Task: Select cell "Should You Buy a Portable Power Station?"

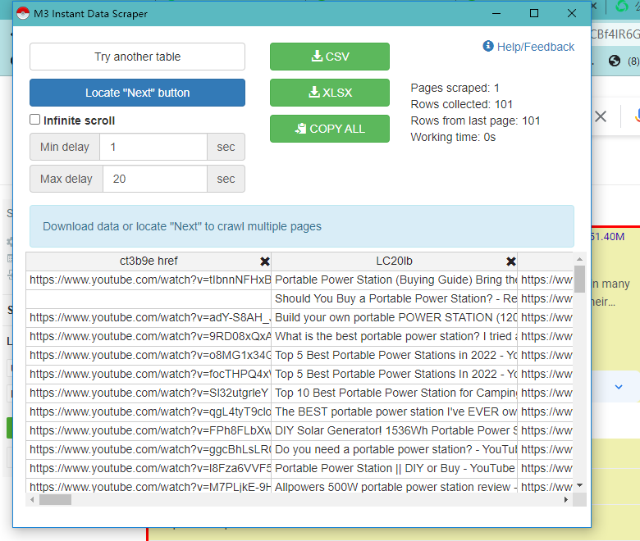Action: pos(395,298)
